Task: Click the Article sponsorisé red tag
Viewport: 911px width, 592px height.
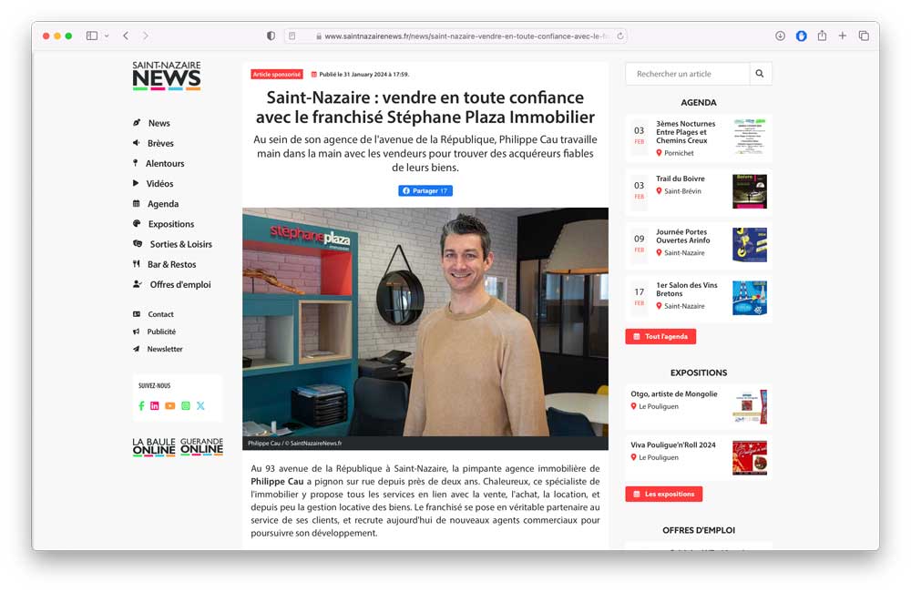Action: coord(277,75)
